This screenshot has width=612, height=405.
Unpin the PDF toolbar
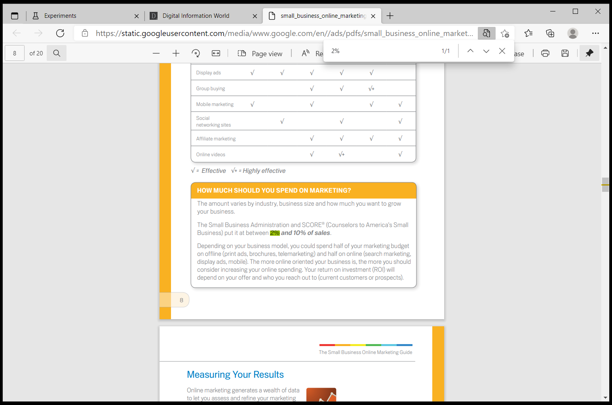[589, 53]
